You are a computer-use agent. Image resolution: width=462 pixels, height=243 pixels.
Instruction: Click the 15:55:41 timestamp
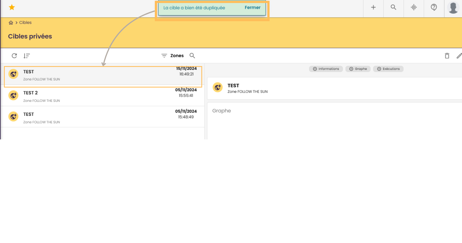[x=186, y=96]
